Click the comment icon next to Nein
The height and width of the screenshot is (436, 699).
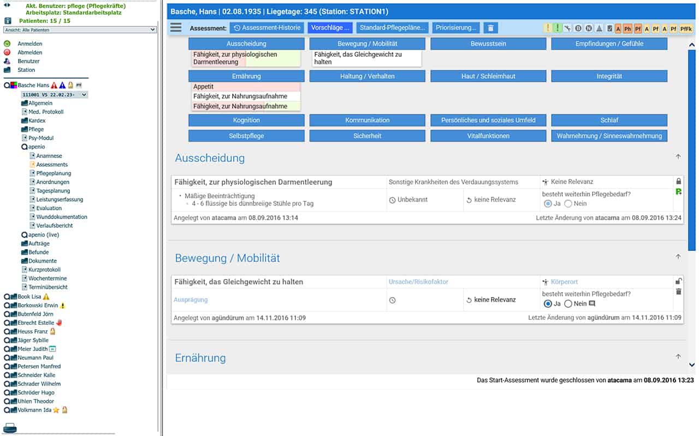point(592,304)
